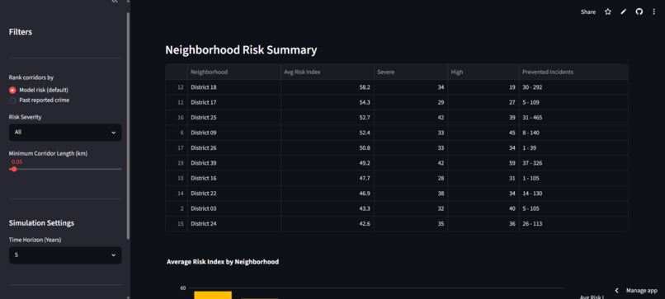Image resolution: width=665 pixels, height=299 pixels.
Task: Open Manage app panel
Action: pyautogui.click(x=641, y=291)
